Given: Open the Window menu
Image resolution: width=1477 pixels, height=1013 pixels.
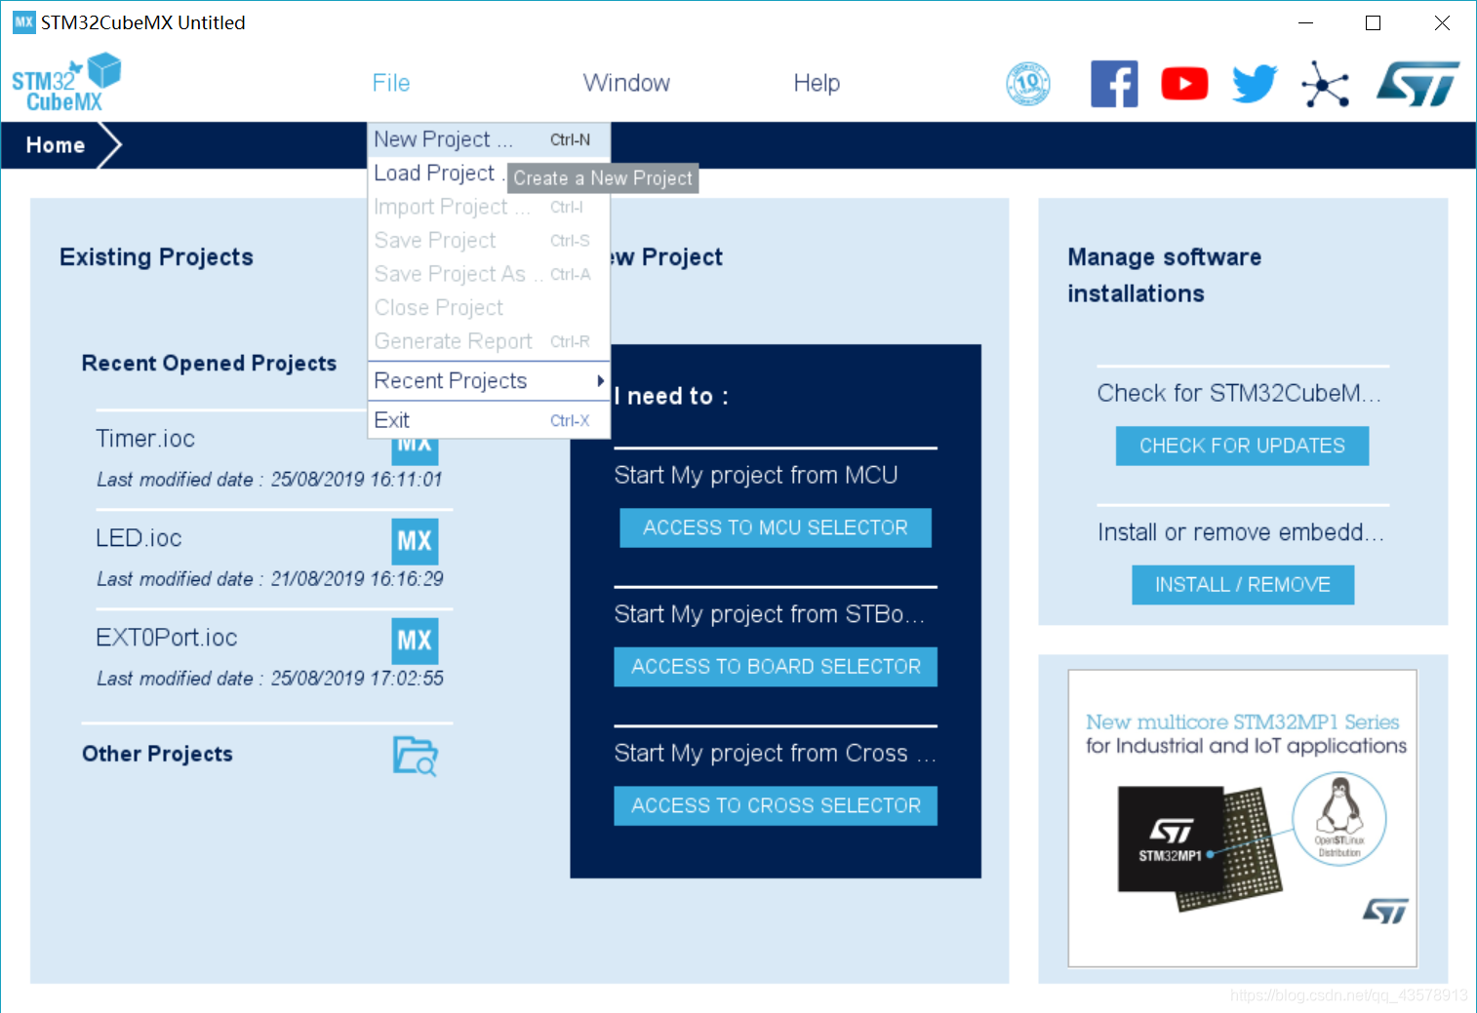Looking at the screenshot, I should [626, 83].
